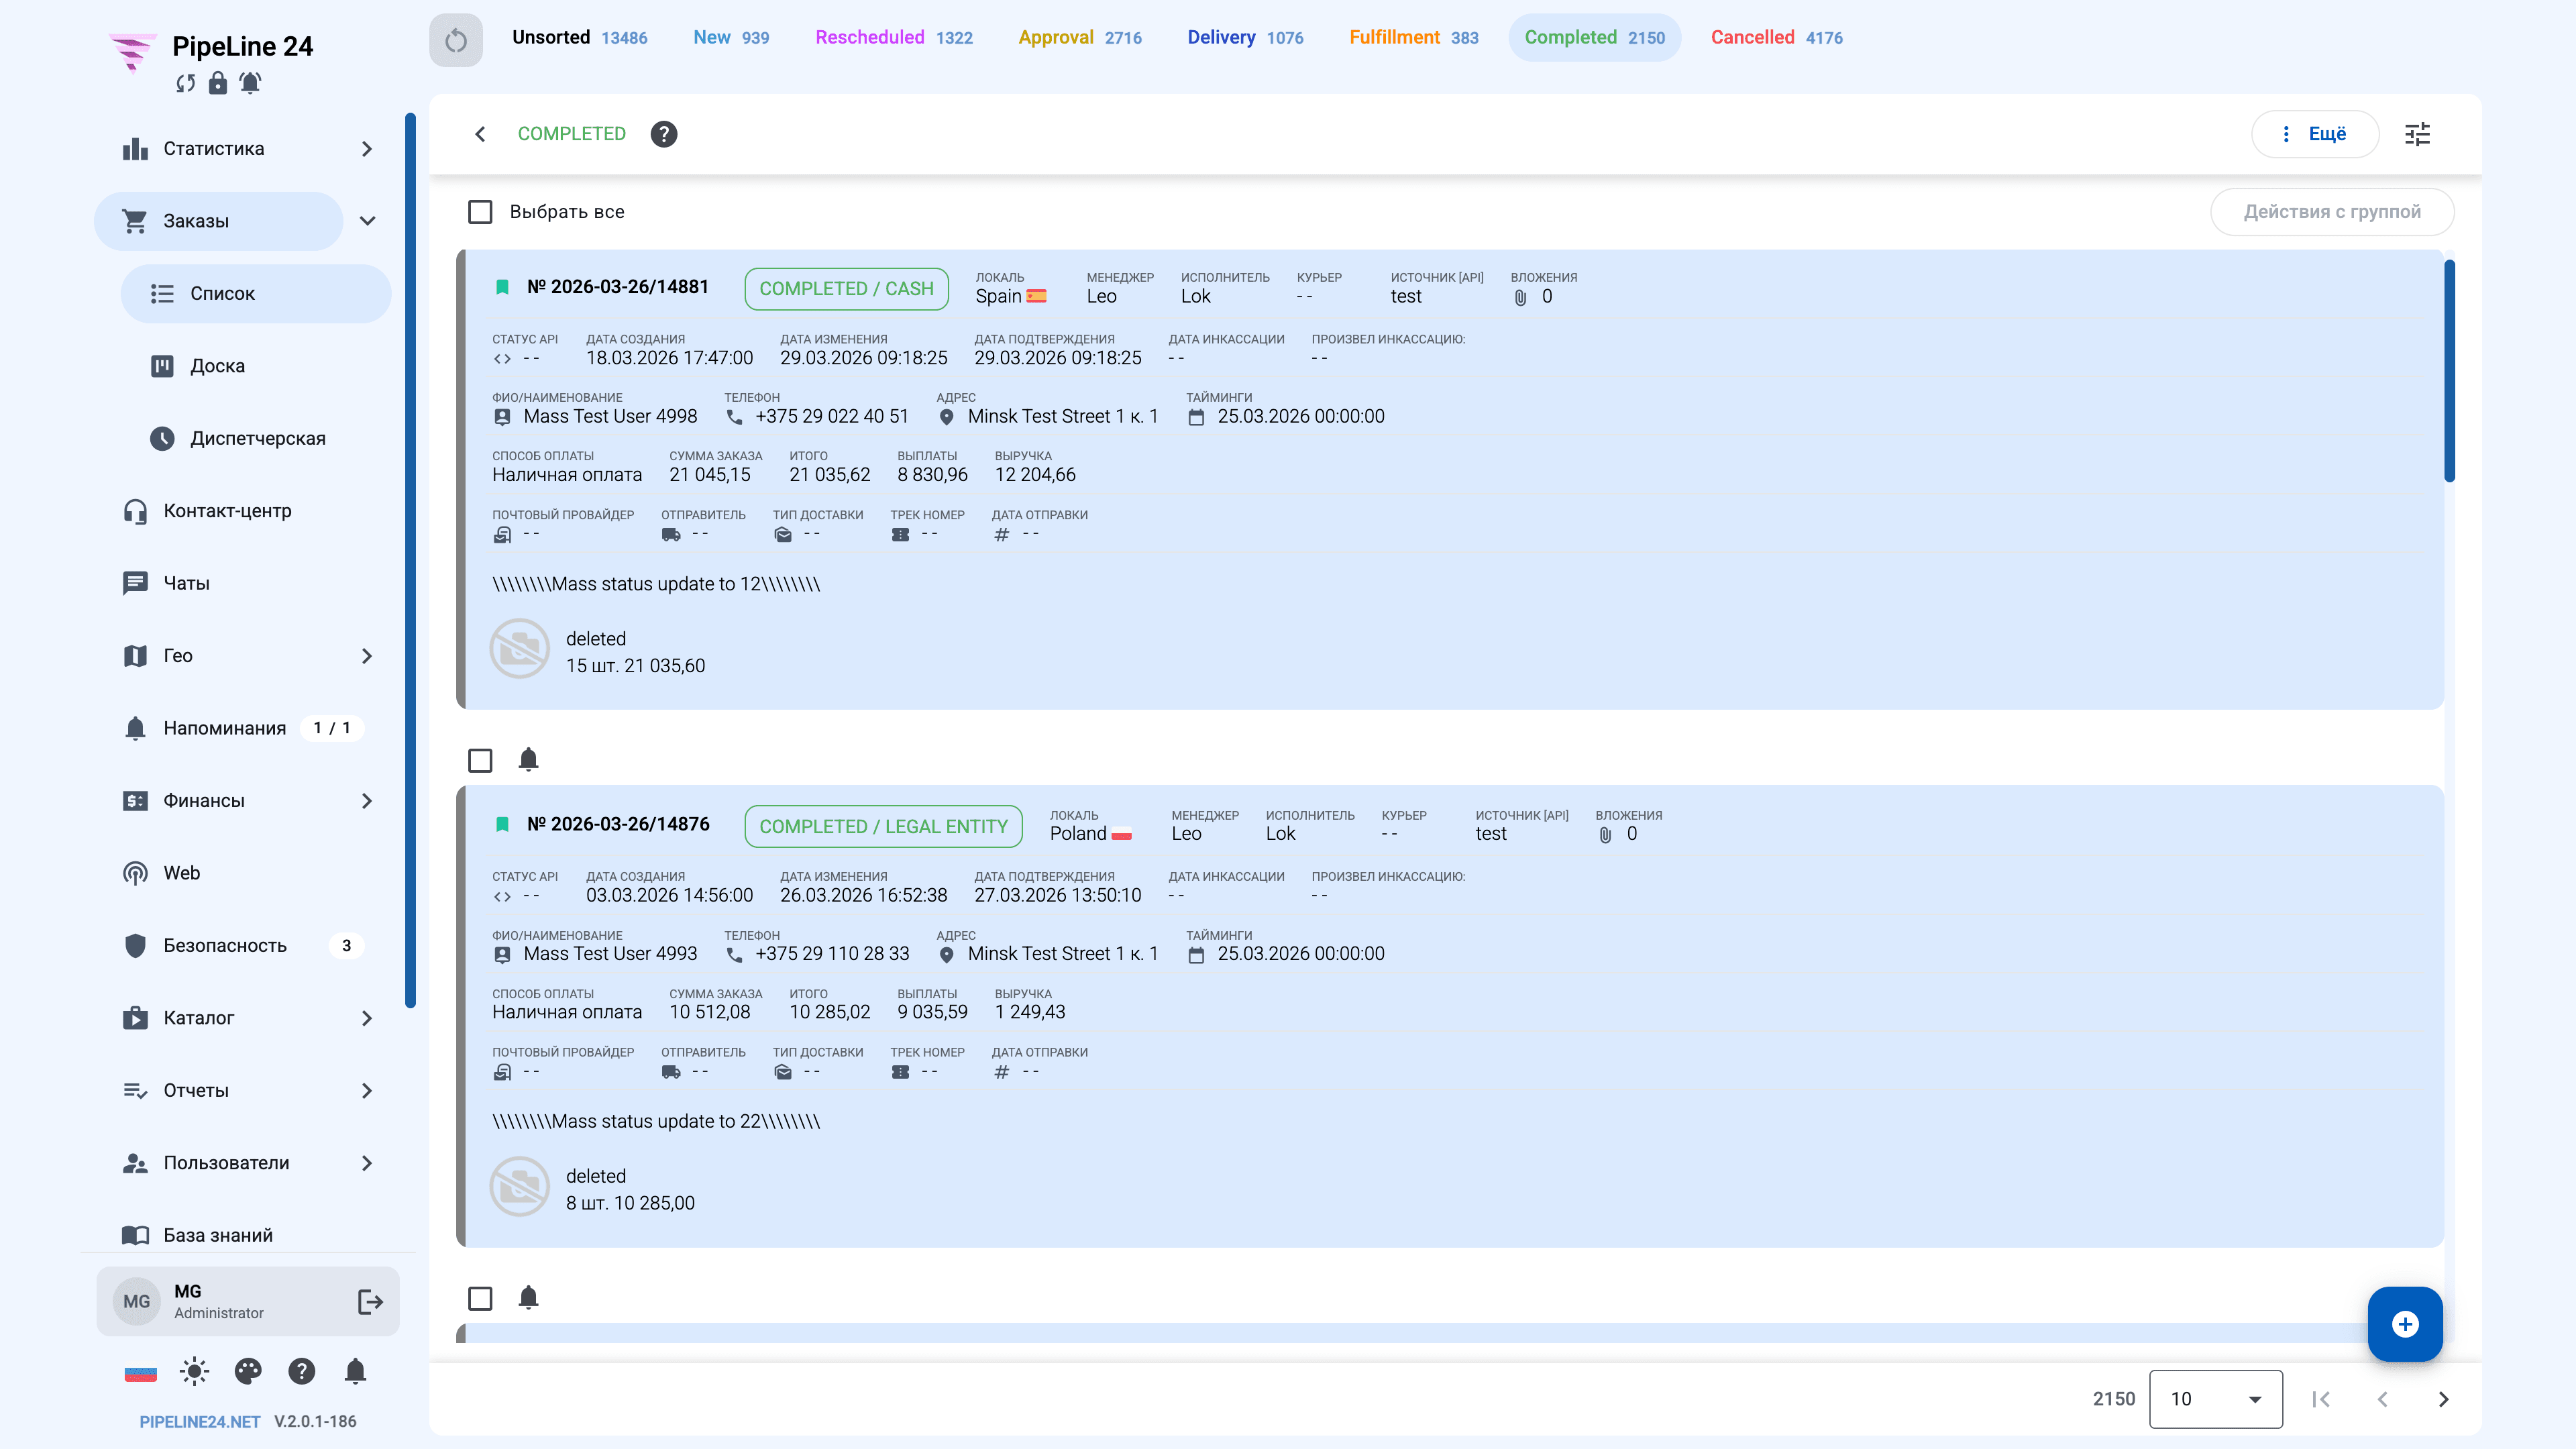Expand the Каталог menu chevron

tap(367, 1018)
